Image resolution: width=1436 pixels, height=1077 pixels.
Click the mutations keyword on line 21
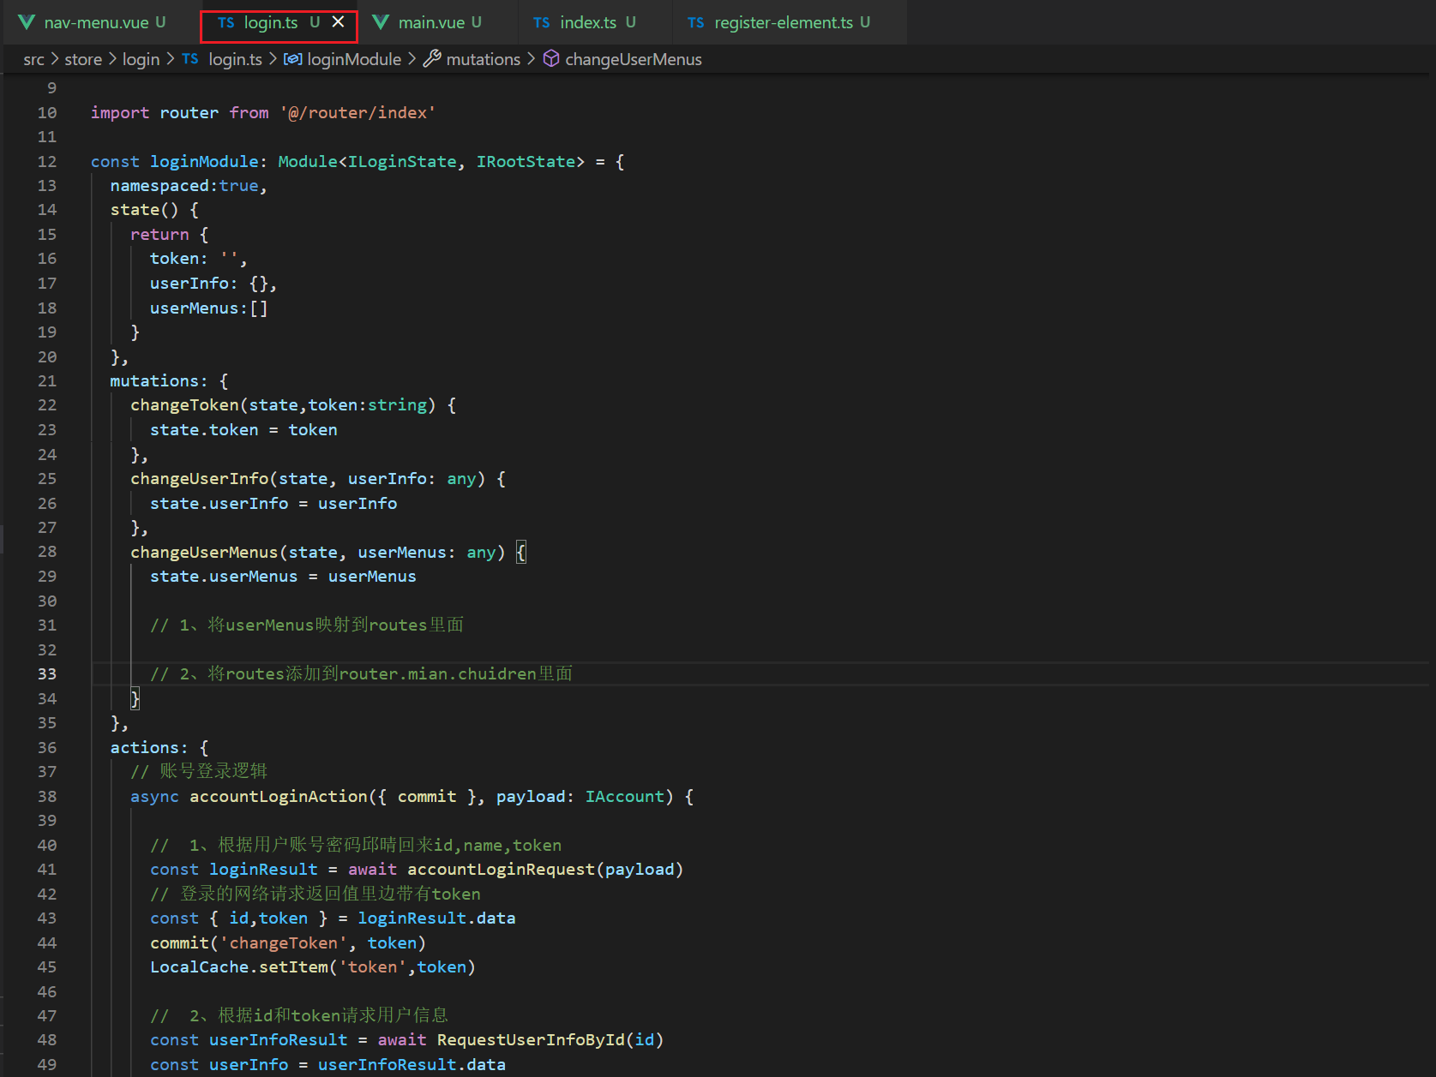[154, 381]
